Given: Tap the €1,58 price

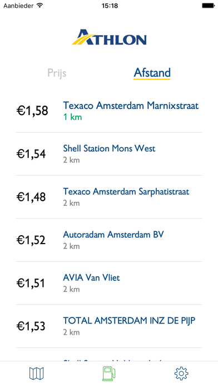Looking at the screenshot, I should [32, 111].
